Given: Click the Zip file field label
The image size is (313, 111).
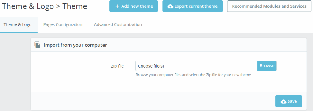Looking at the screenshot, I should click(x=117, y=66).
